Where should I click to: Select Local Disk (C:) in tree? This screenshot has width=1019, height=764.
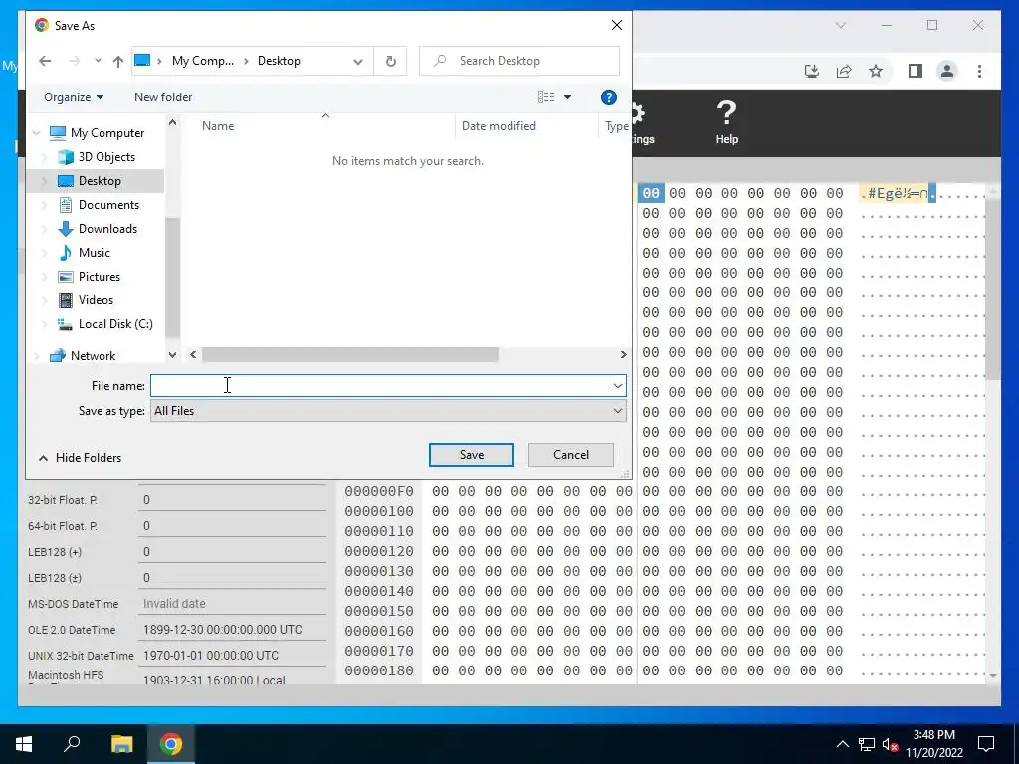click(115, 324)
